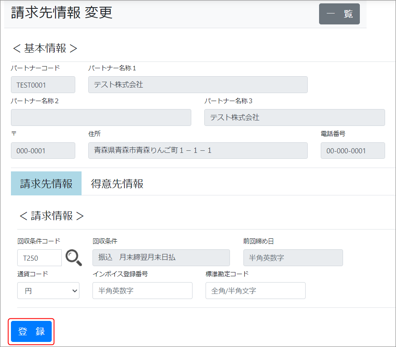Click the パートナー名称1 field

point(198,85)
